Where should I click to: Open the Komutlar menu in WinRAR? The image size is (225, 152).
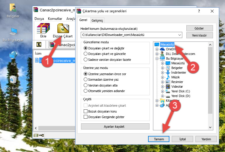[55, 19]
